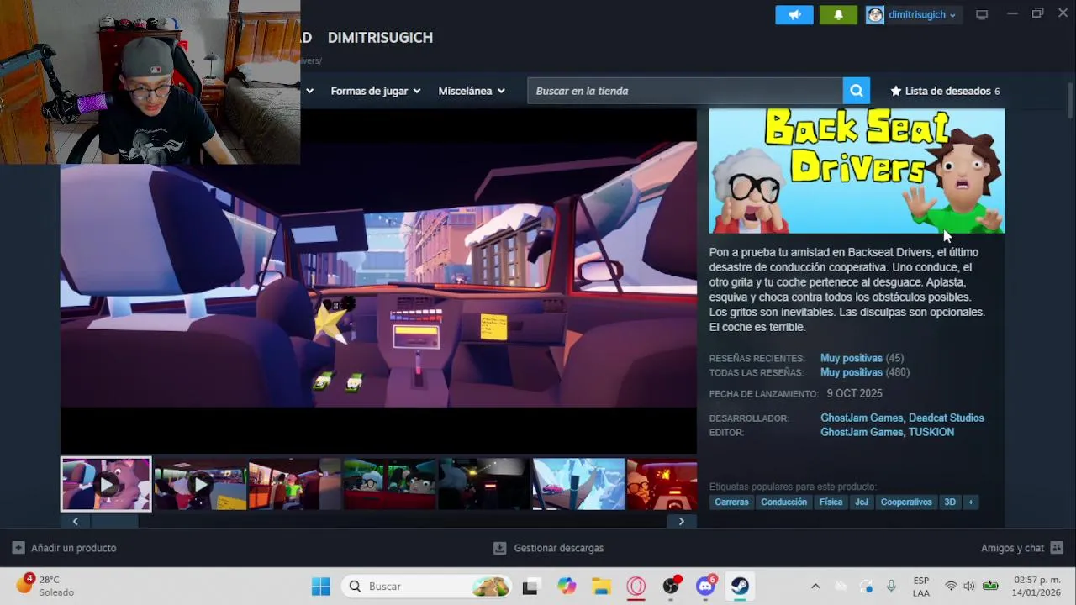Click the Windows taskbar Buscar box
The width and height of the screenshot is (1076, 605).
pyautogui.click(x=427, y=587)
